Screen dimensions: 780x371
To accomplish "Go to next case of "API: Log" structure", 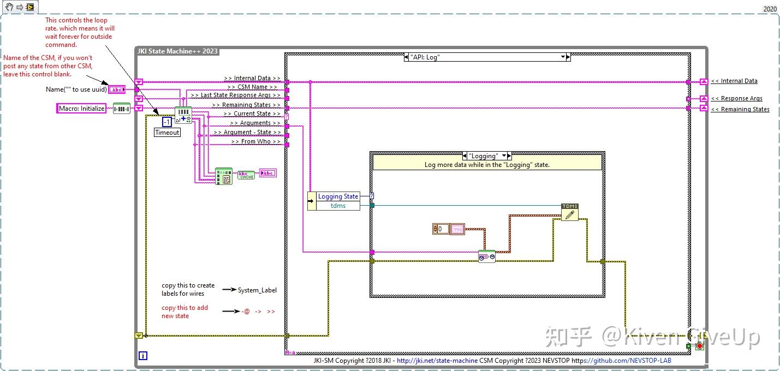I will [x=568, y=57].
